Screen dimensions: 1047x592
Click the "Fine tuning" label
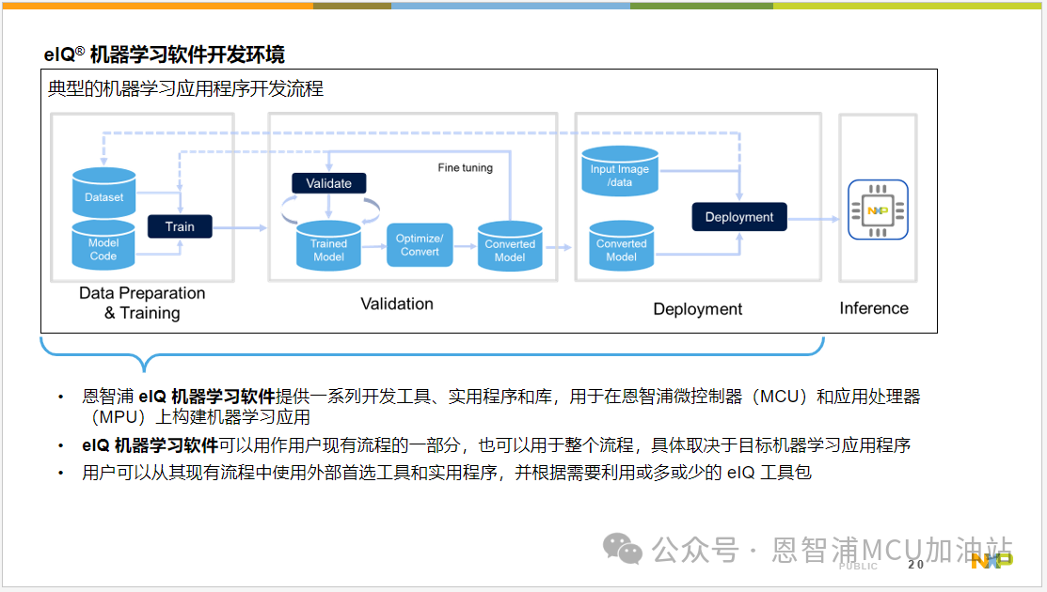point(466,168)
